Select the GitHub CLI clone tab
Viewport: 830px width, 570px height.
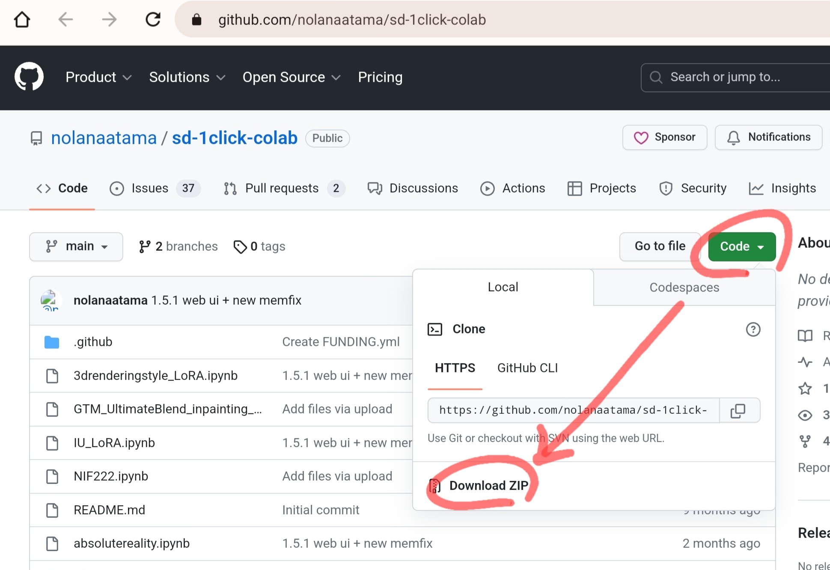(527, 368)
